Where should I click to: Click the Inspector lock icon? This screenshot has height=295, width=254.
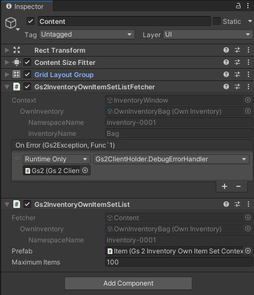[x=238, y=6]
